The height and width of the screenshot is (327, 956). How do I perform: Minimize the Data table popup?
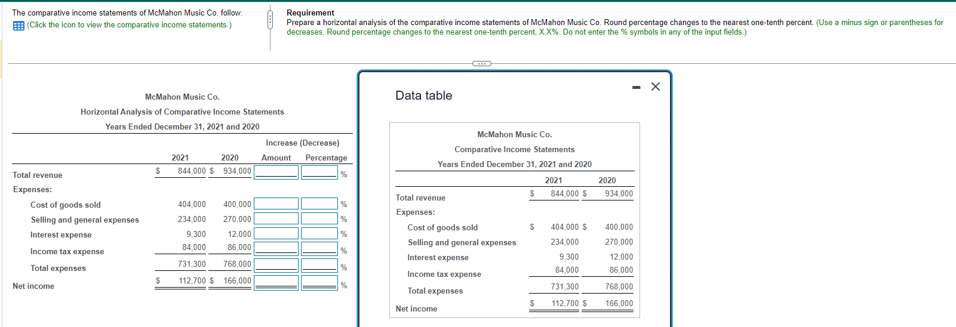tap(637, 88)
